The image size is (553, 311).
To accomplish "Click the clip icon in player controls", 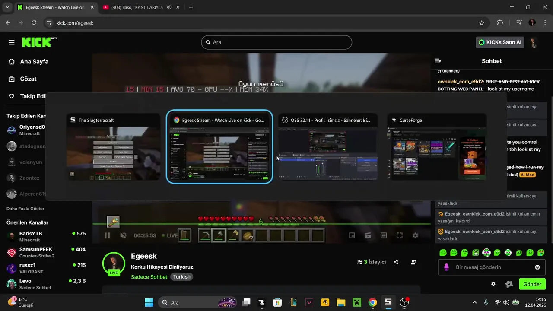I will [x=368, y=235].
